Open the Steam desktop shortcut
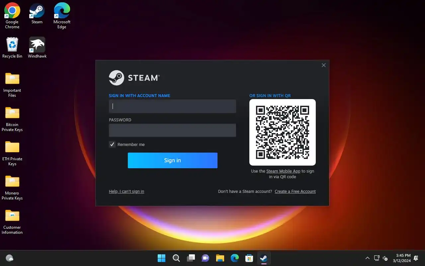 [37, 14]
